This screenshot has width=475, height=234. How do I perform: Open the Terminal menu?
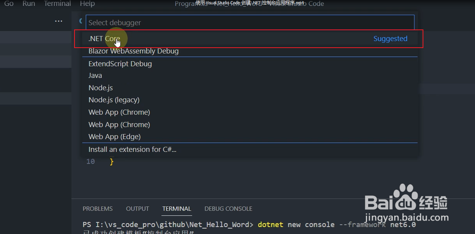coord(57,3)
